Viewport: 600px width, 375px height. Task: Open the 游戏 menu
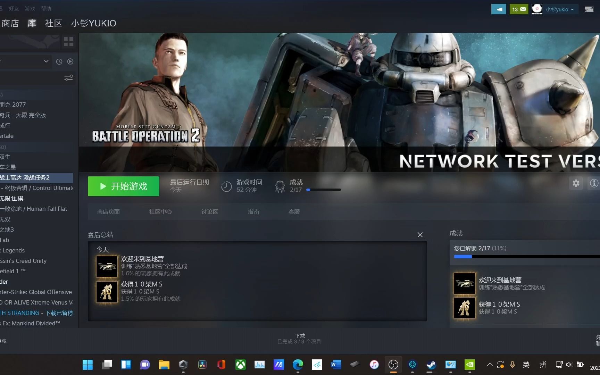pyautogui.click(x=30, y=8)
